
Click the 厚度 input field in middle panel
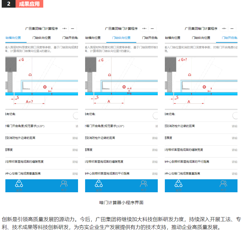pyautogui.click(x=154, y=150)
